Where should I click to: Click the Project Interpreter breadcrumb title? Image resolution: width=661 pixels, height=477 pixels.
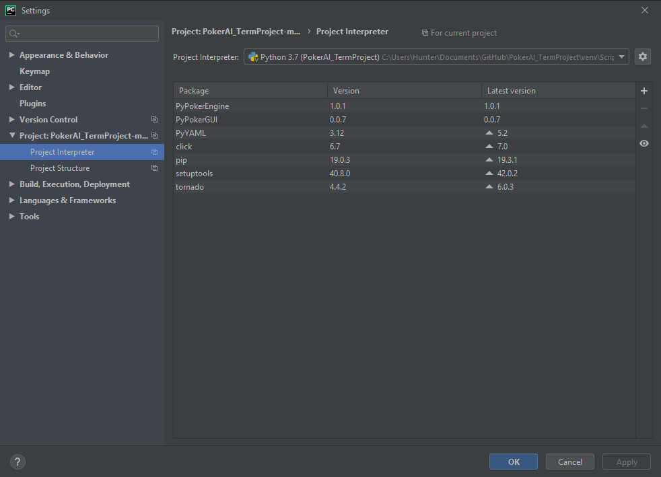[352, 32]
